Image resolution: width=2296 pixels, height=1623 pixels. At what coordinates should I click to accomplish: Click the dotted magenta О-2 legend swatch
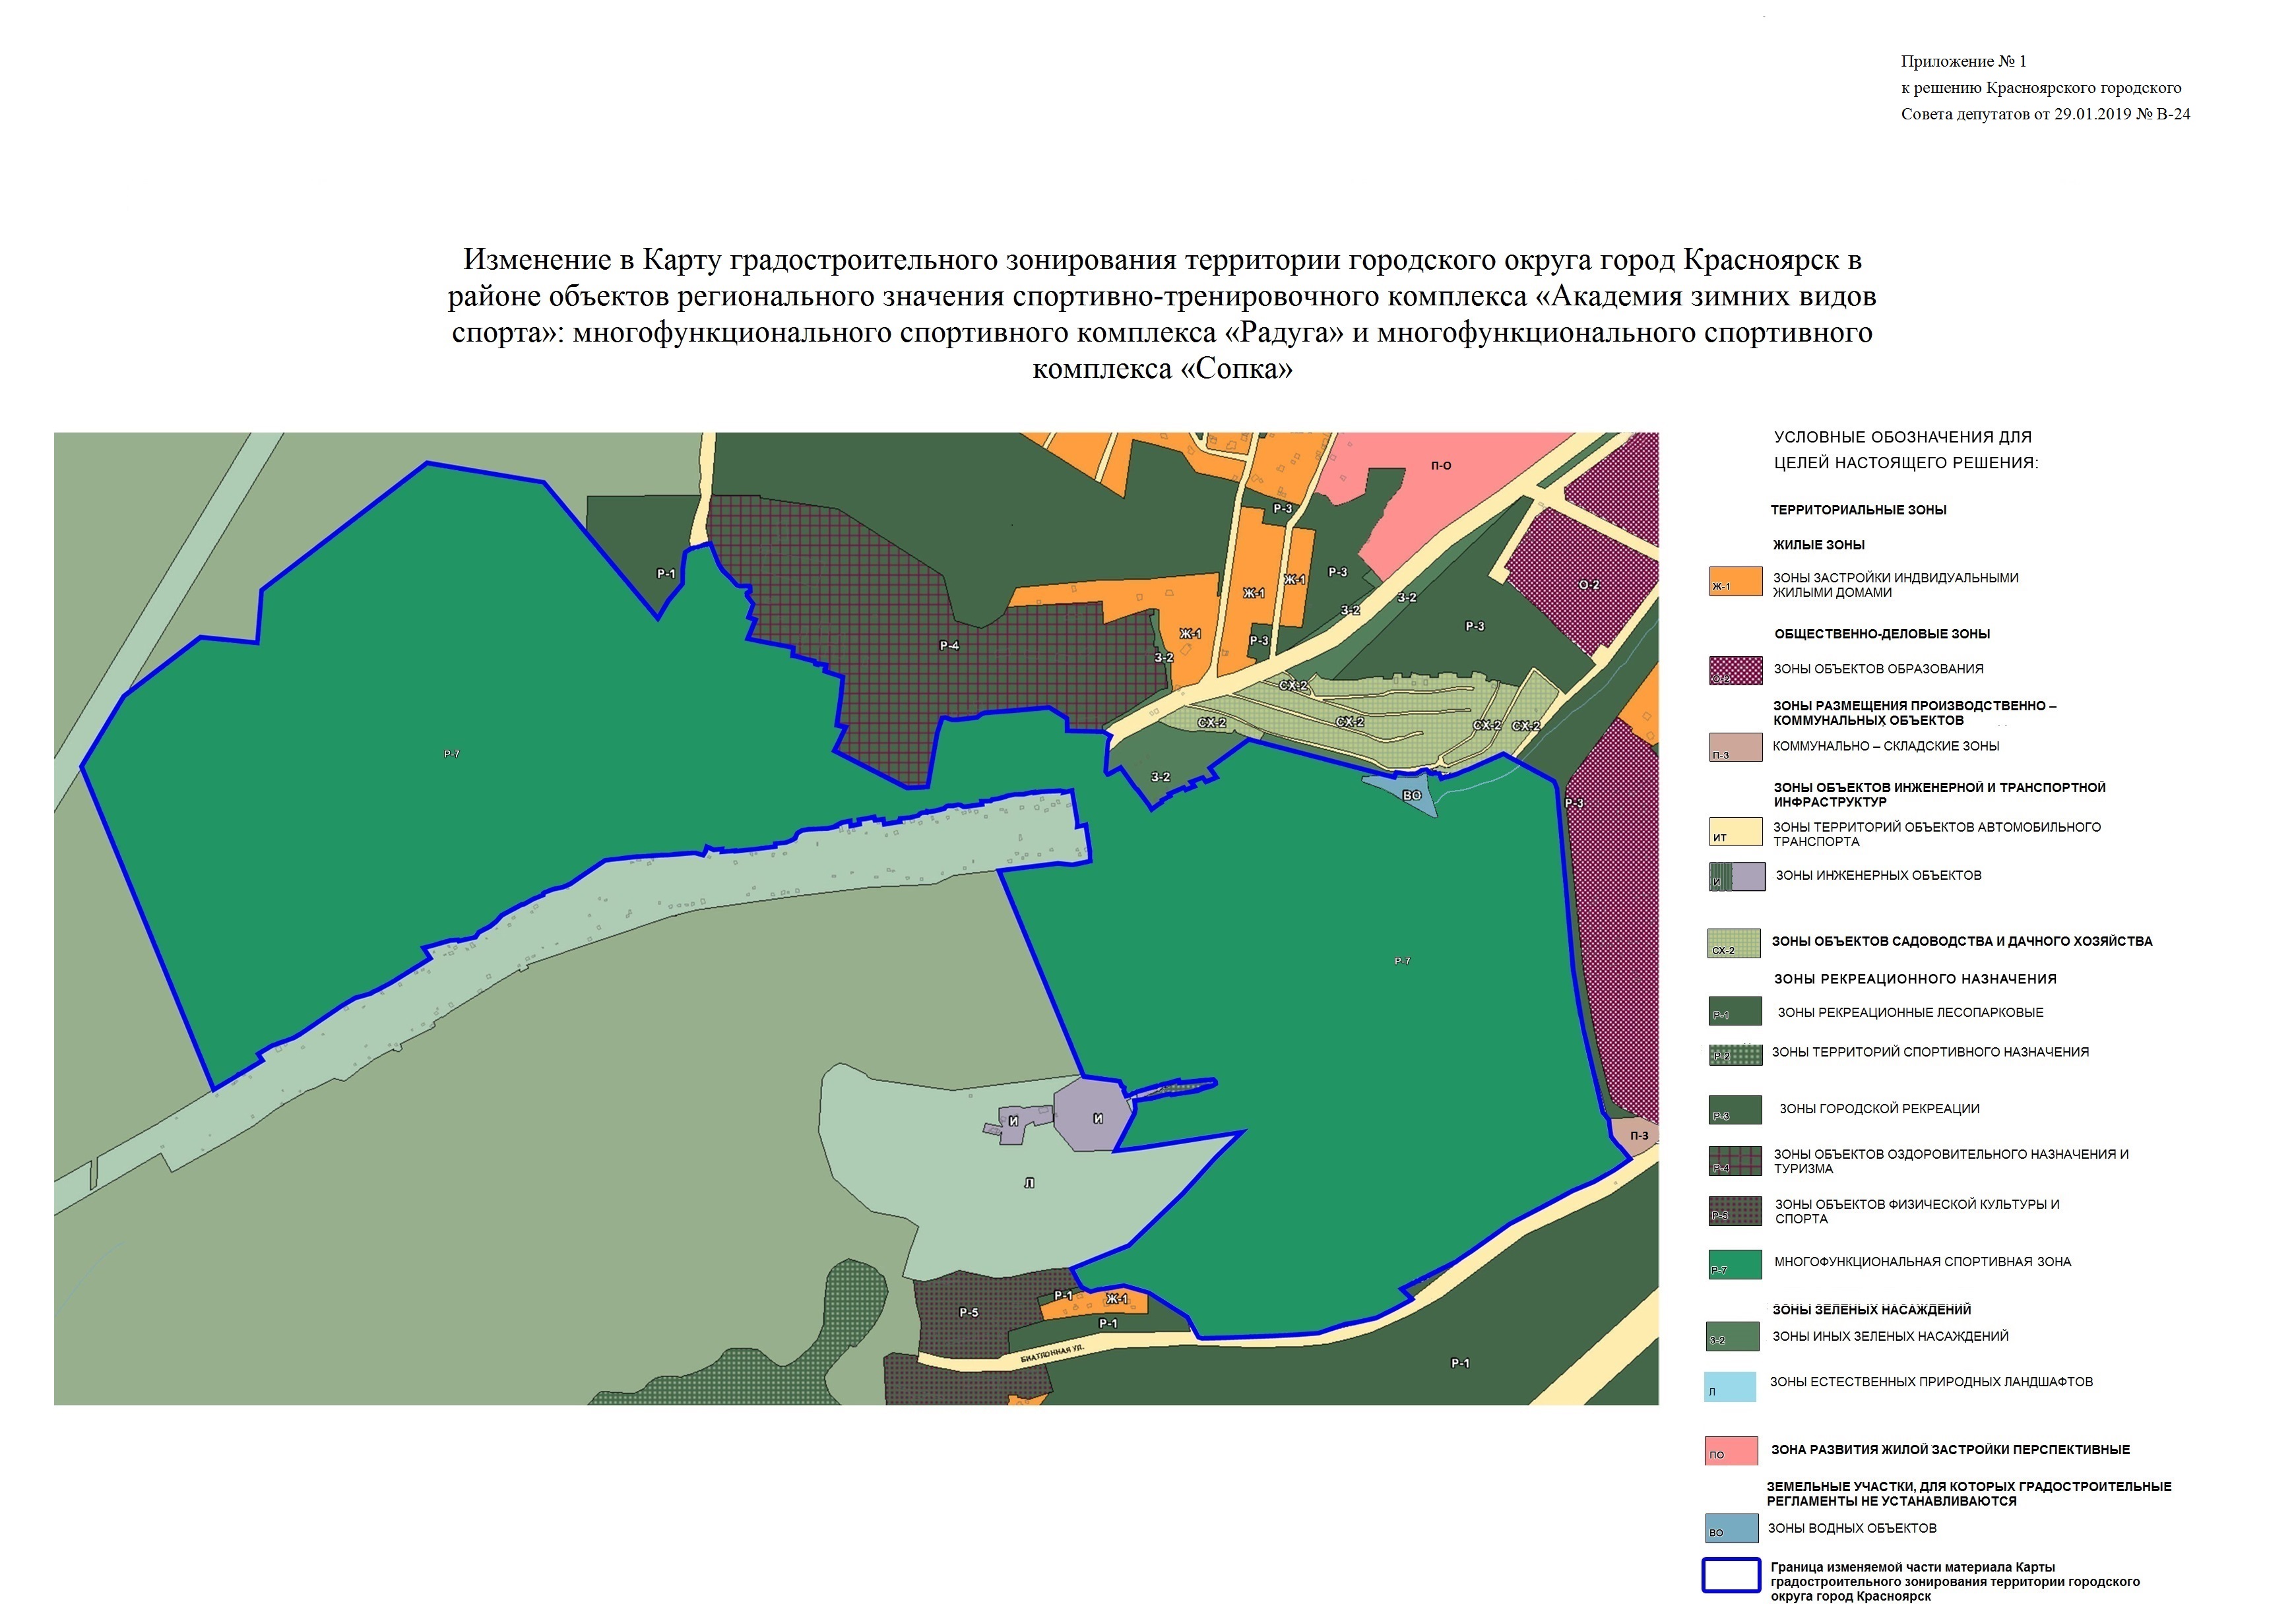1735,671
